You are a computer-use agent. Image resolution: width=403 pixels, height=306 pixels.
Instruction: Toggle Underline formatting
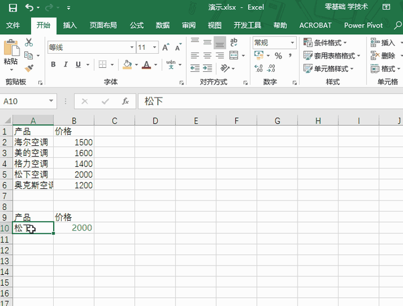[x=78, y=65]
